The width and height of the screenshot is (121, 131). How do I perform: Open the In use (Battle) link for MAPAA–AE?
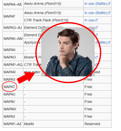(x=96, y=4)
